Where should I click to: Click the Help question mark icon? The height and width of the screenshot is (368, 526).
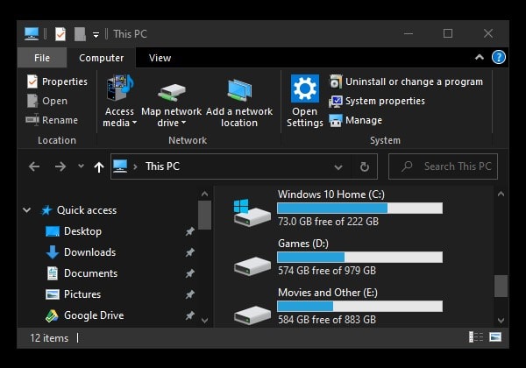(499, 58)
